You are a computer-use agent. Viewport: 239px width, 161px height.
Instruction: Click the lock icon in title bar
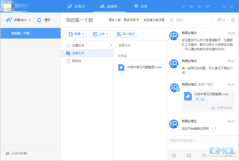pos(199,7)
